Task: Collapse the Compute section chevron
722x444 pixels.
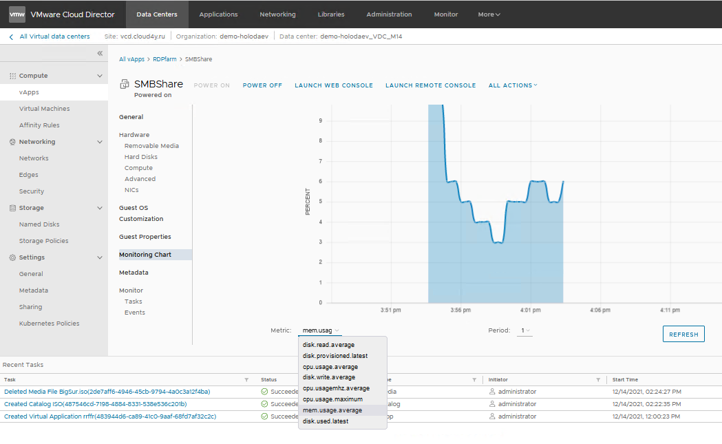Action: [x=100, y=76]
